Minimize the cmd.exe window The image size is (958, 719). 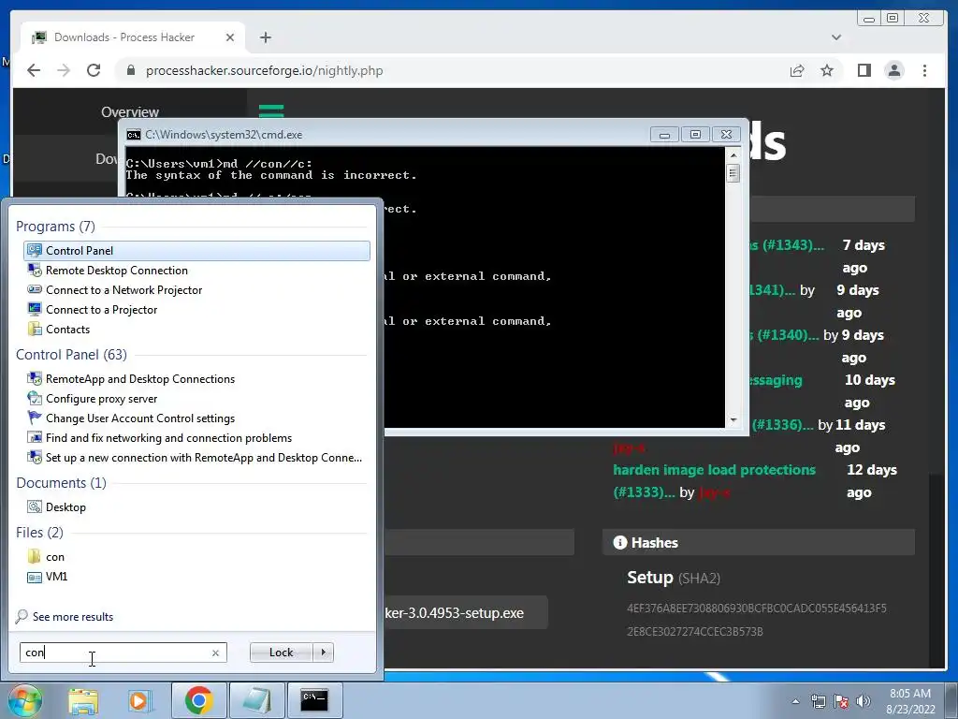(664, 135)
